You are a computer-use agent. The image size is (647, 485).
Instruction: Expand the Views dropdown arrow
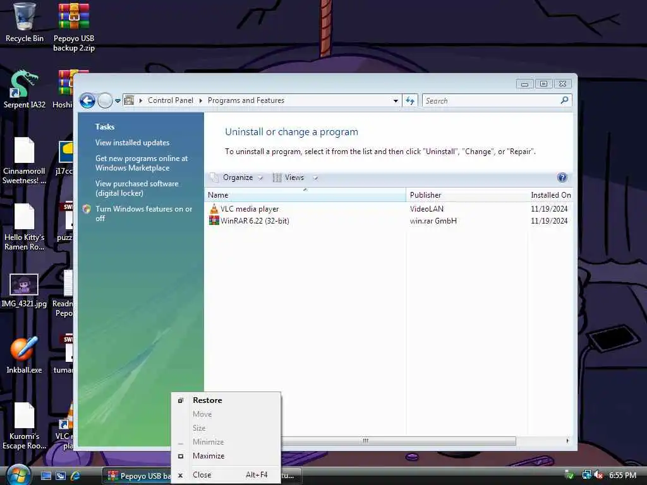tap(315, 177)
